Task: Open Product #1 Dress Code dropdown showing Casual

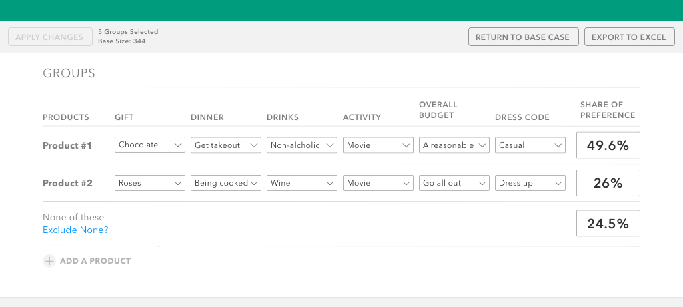Action: coord(530,145)
